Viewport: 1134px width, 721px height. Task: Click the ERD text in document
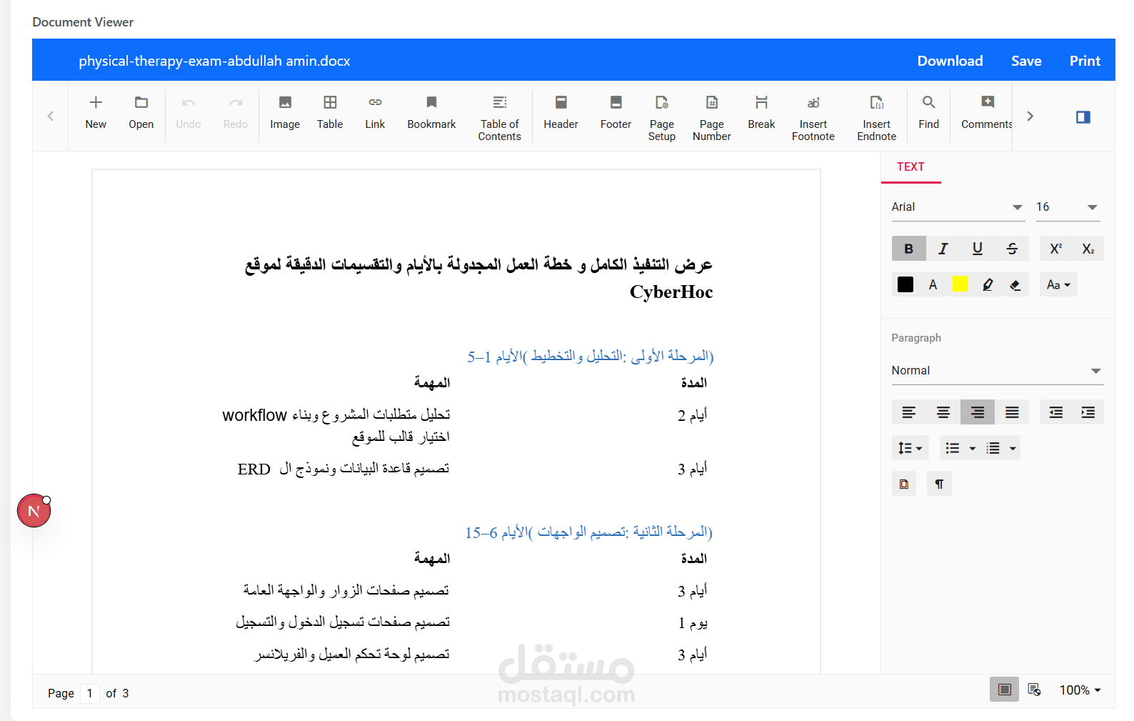tap(254, 469)
